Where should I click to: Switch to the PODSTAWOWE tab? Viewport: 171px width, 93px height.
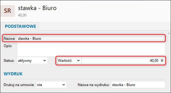tap(20, 26)
